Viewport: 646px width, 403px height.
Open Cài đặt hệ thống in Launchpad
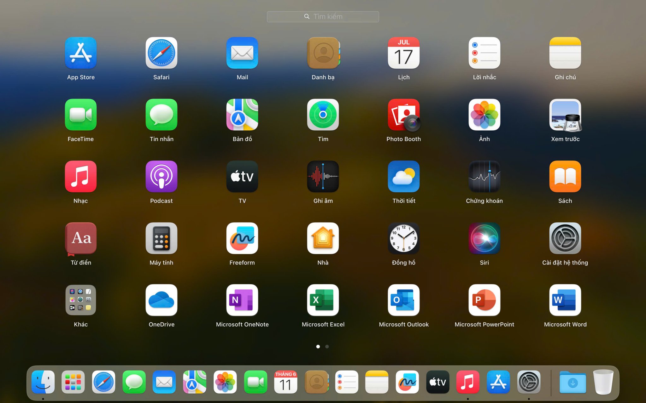(565, 238)
